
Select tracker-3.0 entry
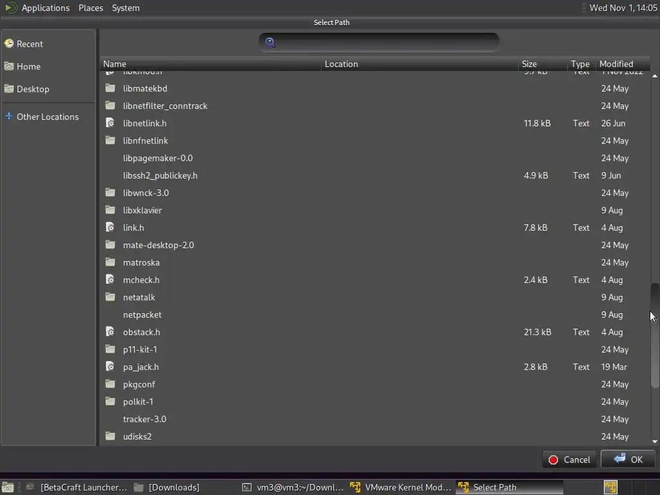click(x=144, y=419)
